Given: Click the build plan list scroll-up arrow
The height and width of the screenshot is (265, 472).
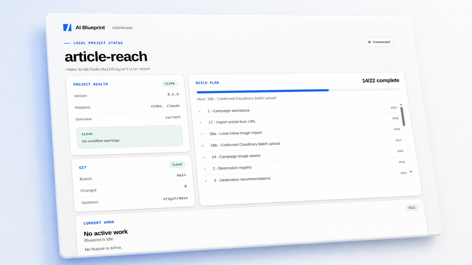Looking at the screenshot, I should (401, 105).
